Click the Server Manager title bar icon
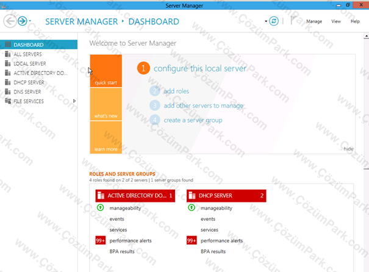The height and width of the screenshot is (272, 369). click(3, 5)
